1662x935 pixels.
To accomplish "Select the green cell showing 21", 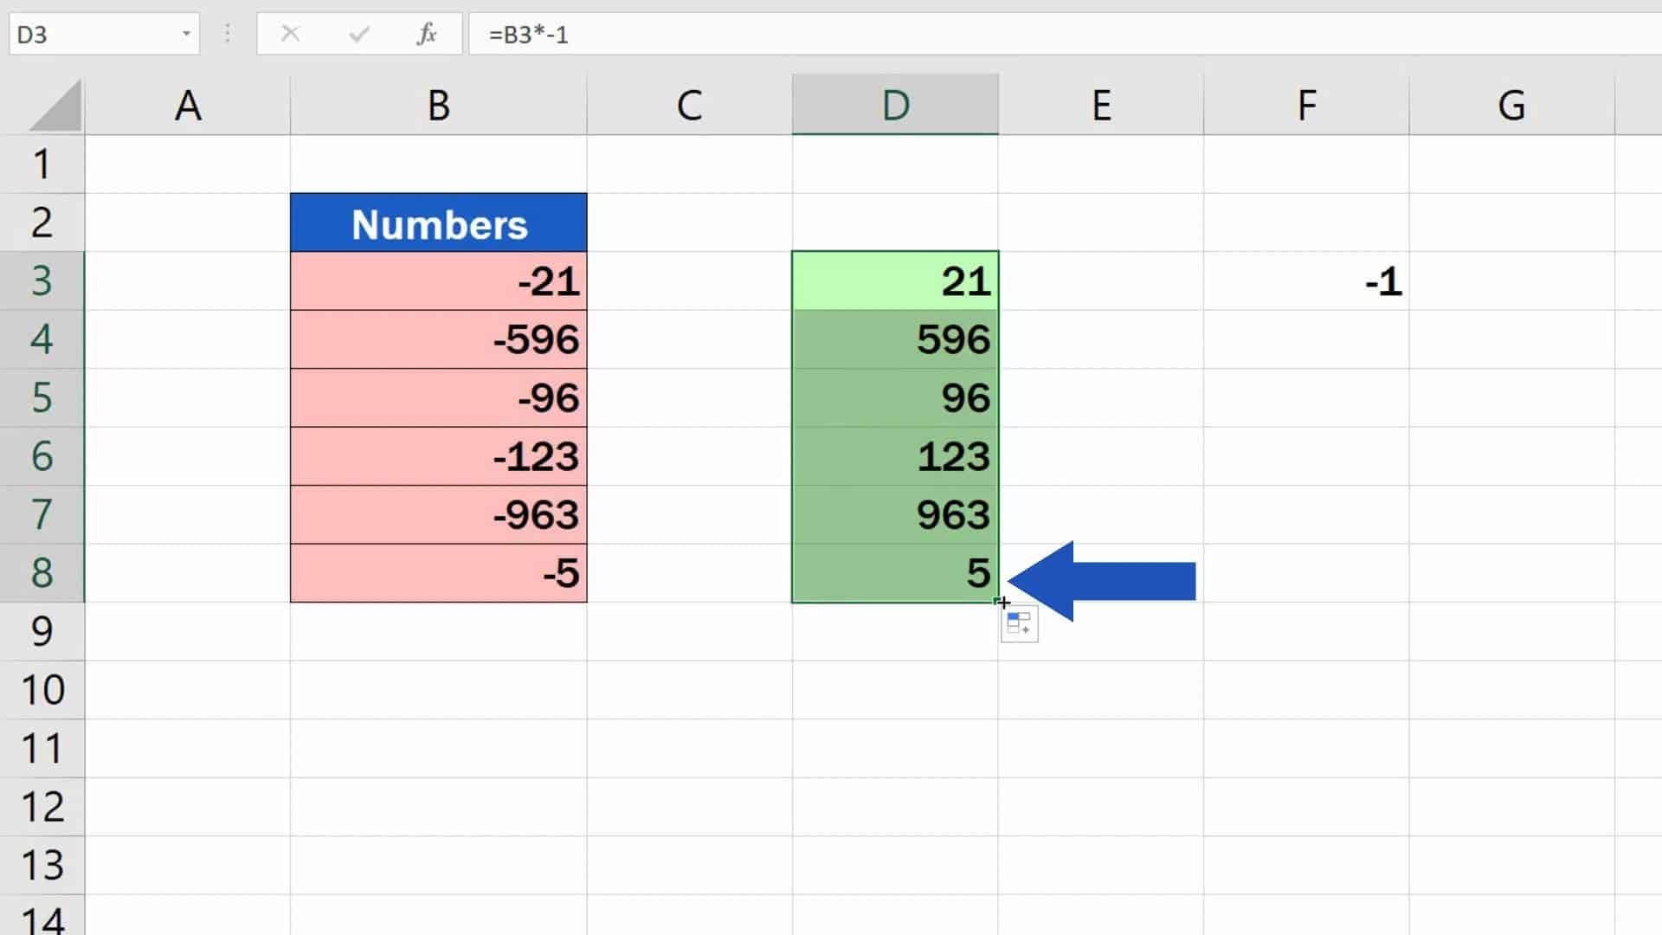I will point(895,280).
